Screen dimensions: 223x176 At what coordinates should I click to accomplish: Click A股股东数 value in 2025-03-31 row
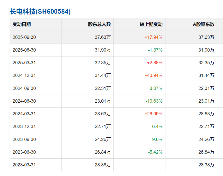pyautogui.click(x=206, y=63)
